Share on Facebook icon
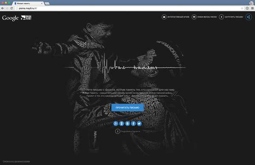 (133, 123)
